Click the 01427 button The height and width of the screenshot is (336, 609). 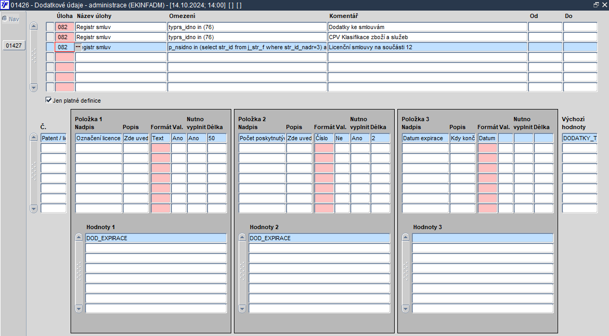[14, 46]
